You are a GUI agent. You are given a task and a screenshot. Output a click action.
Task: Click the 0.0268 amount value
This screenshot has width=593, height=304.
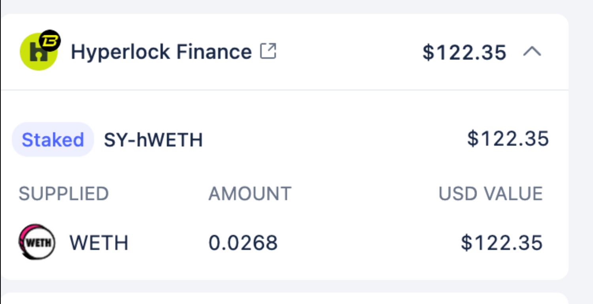point(243,242)
